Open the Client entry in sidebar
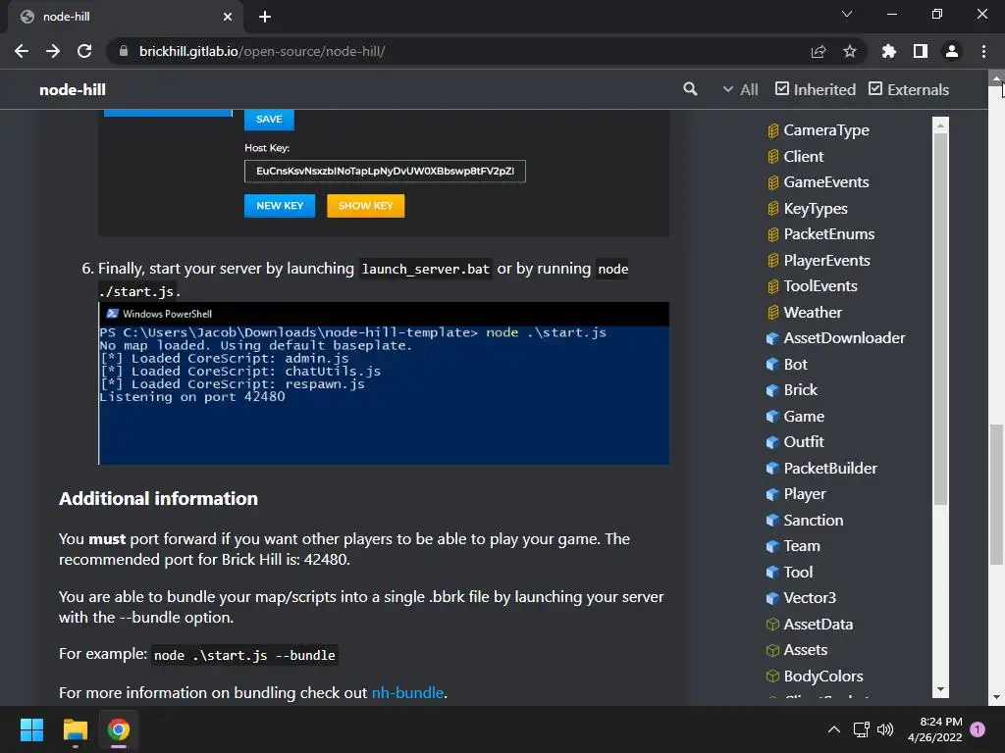 tap(803, 156)
